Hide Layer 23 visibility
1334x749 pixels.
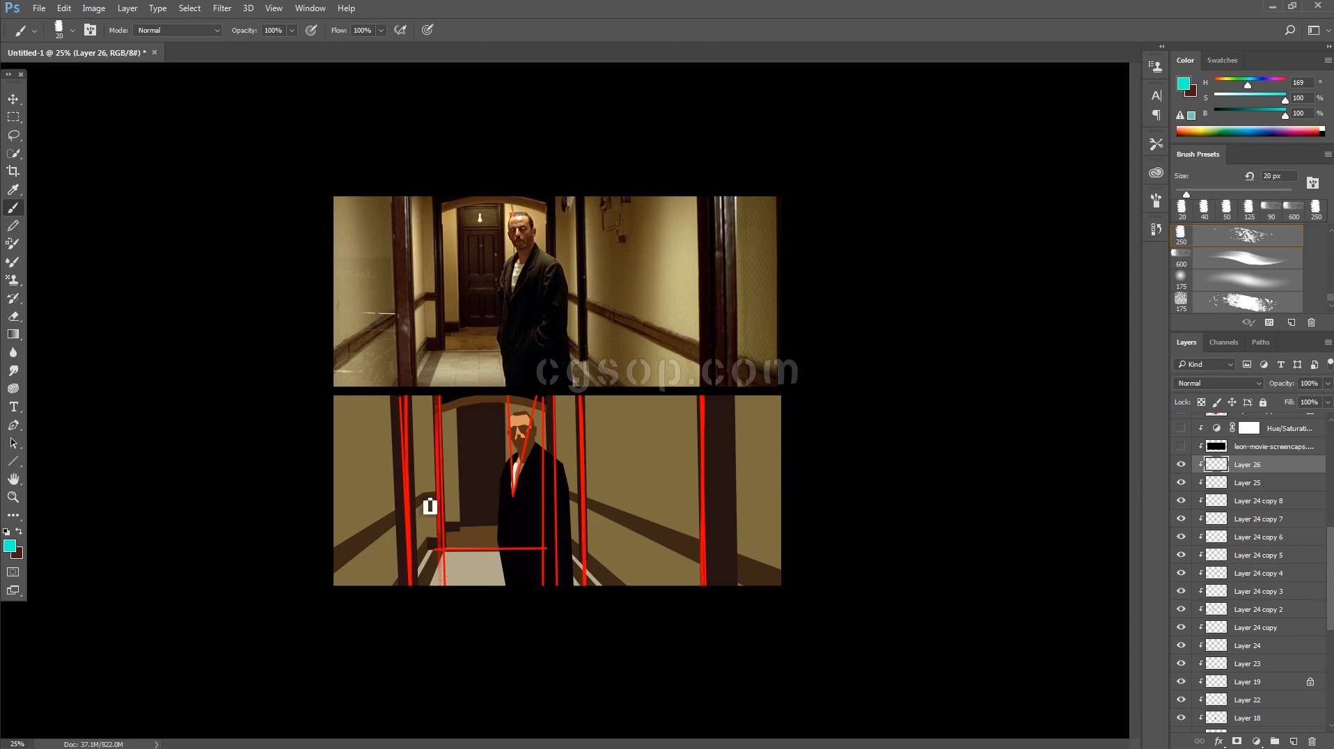tap(1181, 663)
